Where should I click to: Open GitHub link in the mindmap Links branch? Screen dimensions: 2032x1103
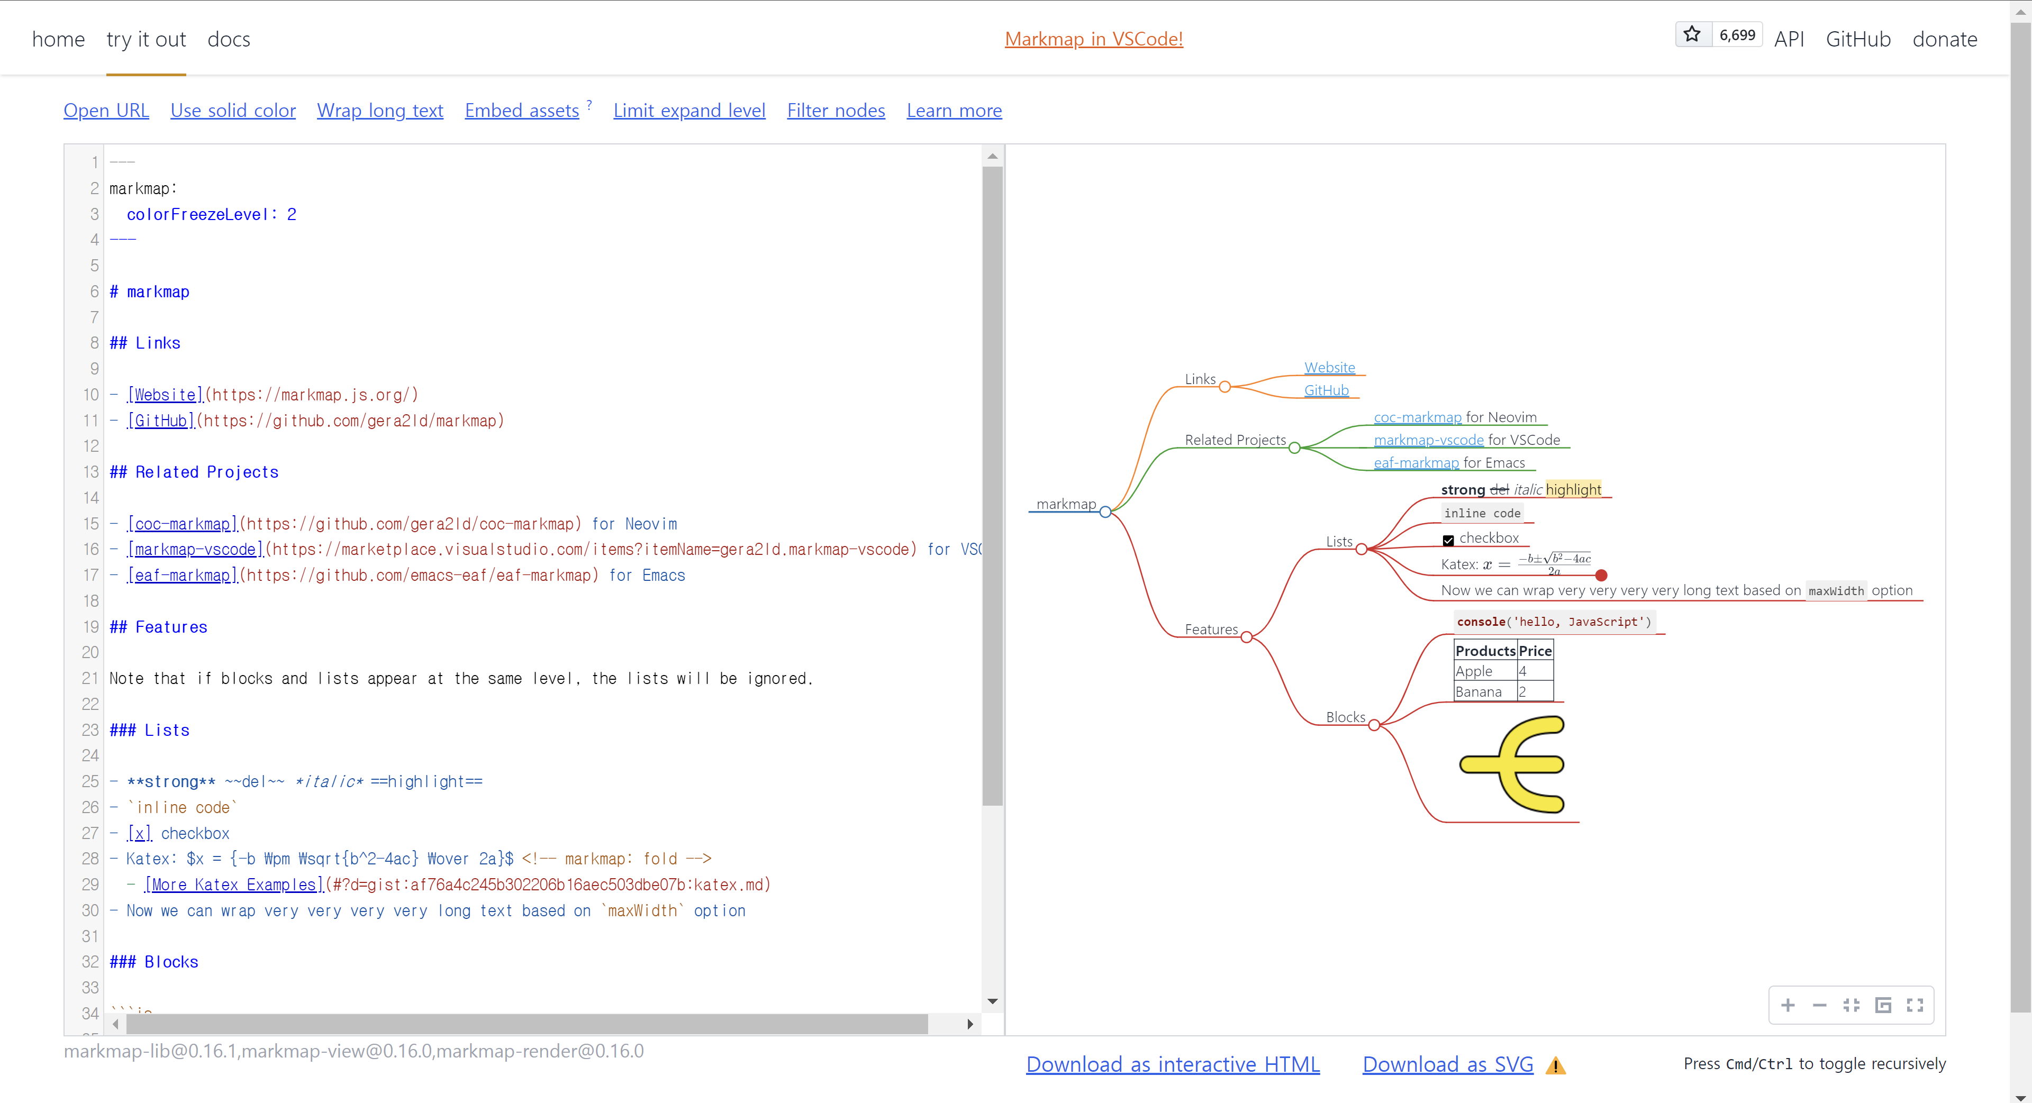click(1326, 390)
